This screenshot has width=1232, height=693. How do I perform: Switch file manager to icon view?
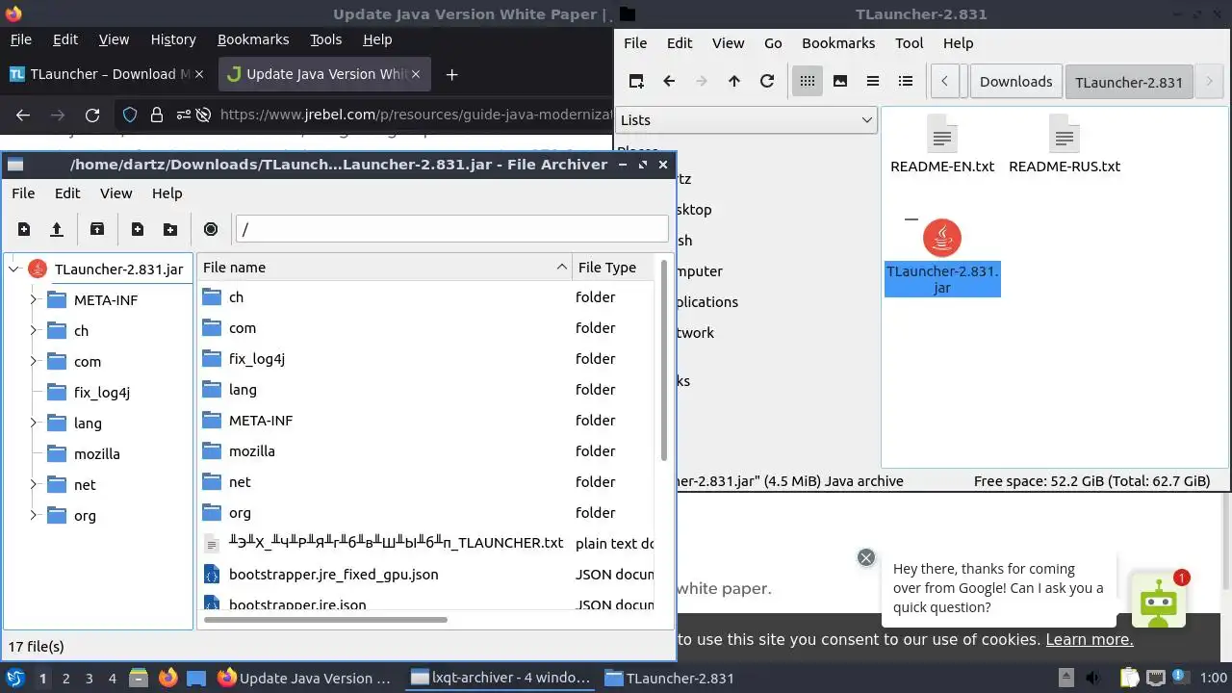point(808,81)
